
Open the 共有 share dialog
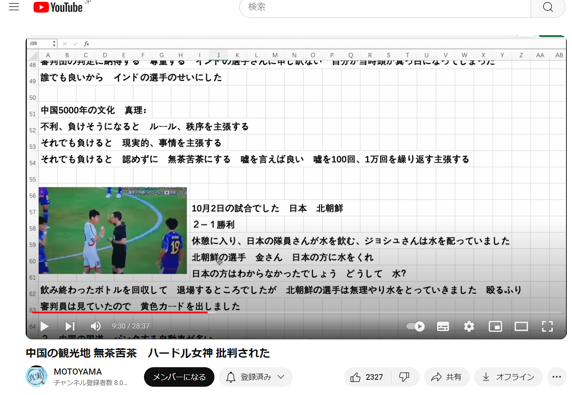[x=447, y=377]
